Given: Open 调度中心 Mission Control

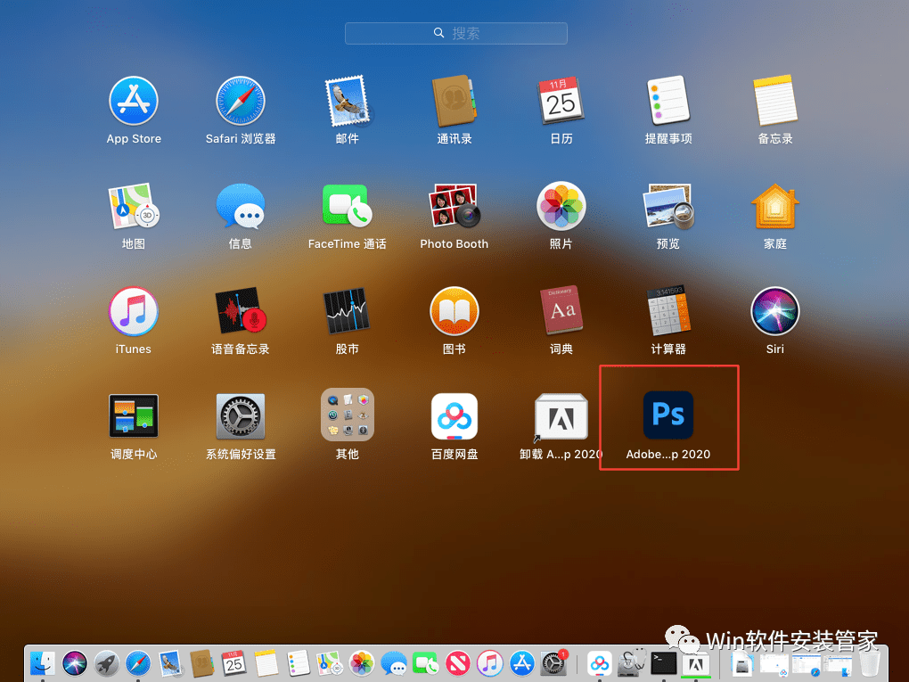Looking at the screenshot, I should tap(134, 416).
